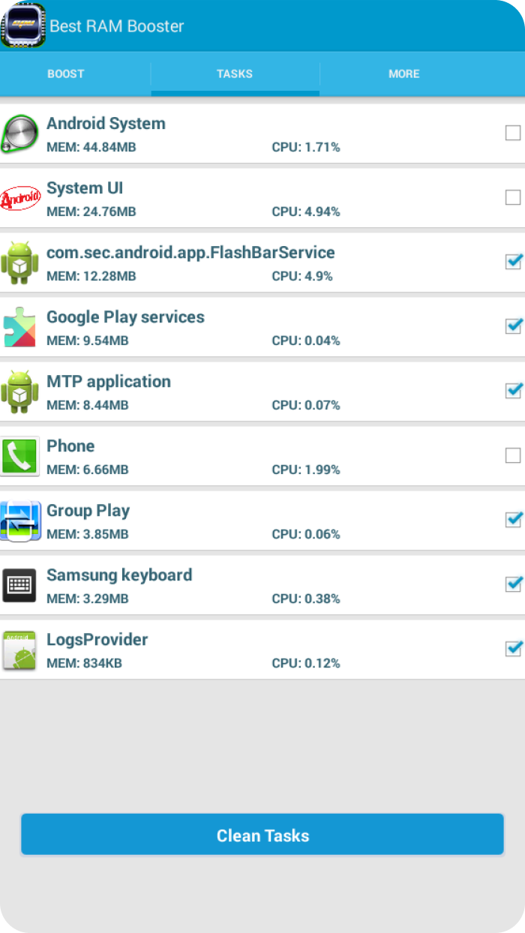Screen dimensions: 525x933
Task: Uncheck the Google Play services checkbox
Action: pos(513,326)
